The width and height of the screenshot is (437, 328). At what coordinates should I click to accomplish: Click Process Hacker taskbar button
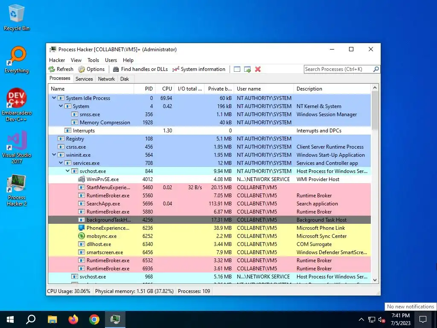coord(115,319)
